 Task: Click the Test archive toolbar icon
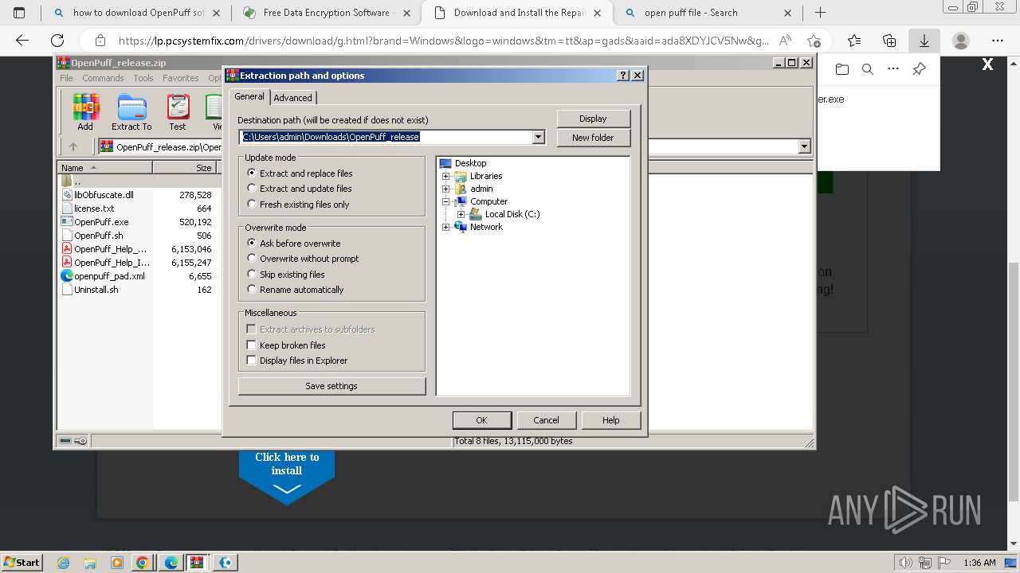(x=178, y=112)
